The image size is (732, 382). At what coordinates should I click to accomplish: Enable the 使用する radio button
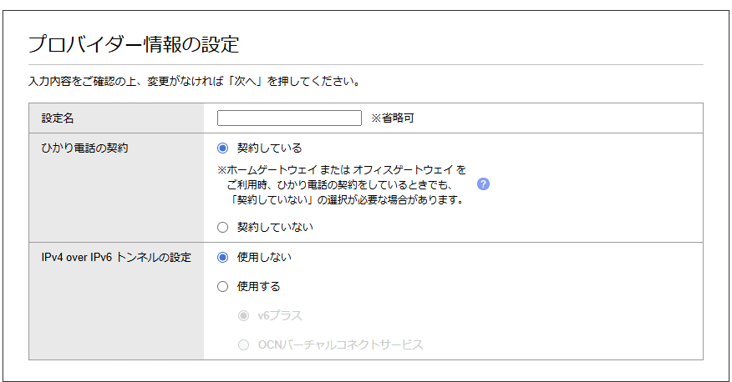point(222,286)
